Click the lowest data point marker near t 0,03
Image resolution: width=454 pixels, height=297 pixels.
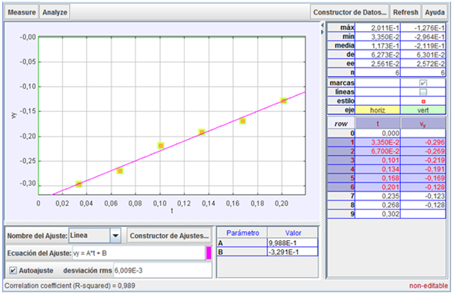[x=78, y=184]
